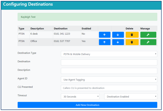Open the Destination Enabled dropdown
The image size is (163, 111).
(131, 96)
